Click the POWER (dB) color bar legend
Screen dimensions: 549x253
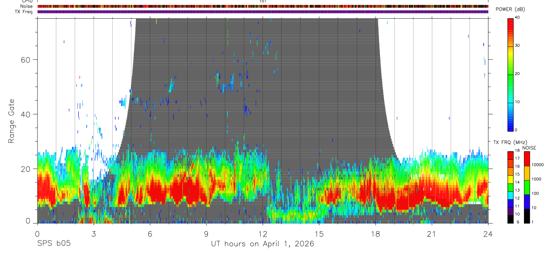click(x=511, y=74)
